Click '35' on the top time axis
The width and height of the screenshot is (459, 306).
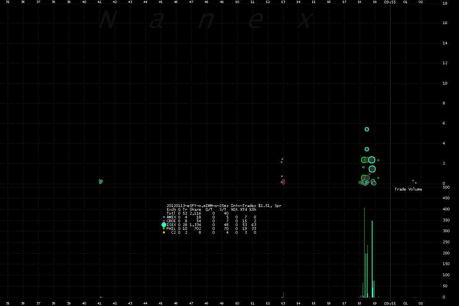coord(8,2)
